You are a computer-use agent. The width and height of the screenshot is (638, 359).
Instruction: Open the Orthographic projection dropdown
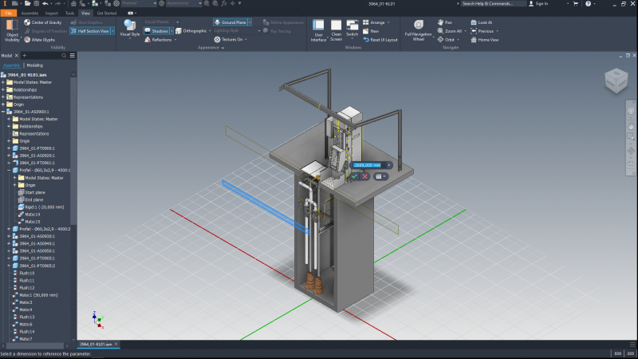[x=209, y=31]
